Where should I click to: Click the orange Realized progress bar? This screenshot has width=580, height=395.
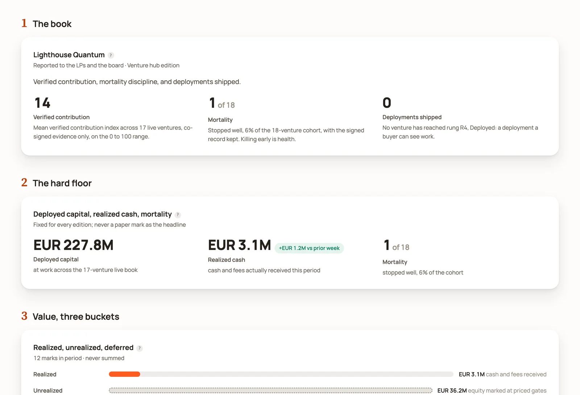tap(124, 374)
